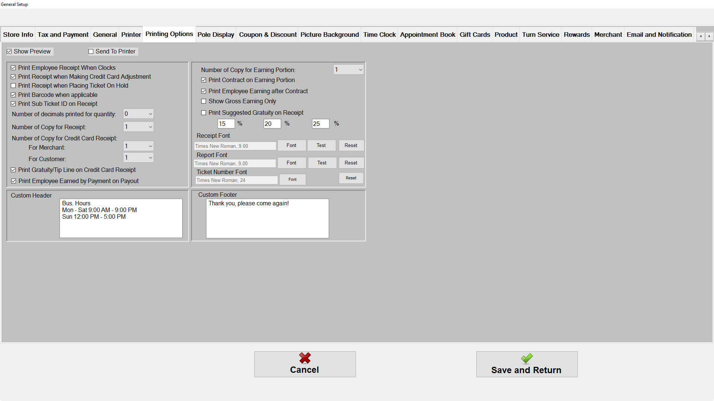The width and height of the screenshot is (714, 401).
Task: Click Test button for Report Font
Action: (x=322, y=163)
